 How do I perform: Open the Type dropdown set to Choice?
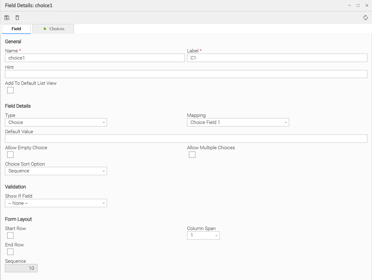56,122
